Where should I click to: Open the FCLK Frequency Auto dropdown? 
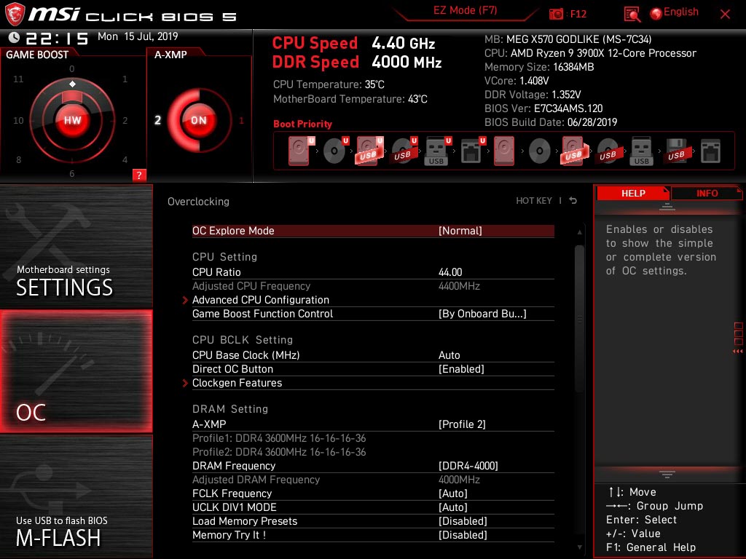pos(453,493)
